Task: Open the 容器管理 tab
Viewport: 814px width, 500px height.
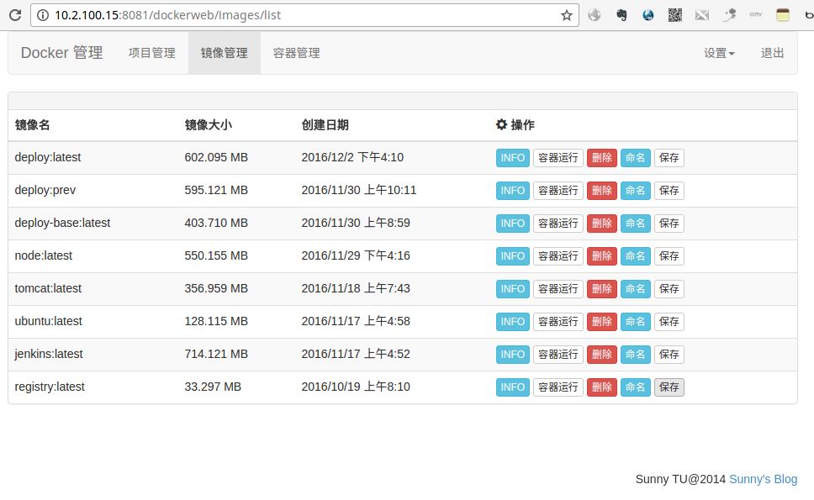Action: (x=297, y=53)
